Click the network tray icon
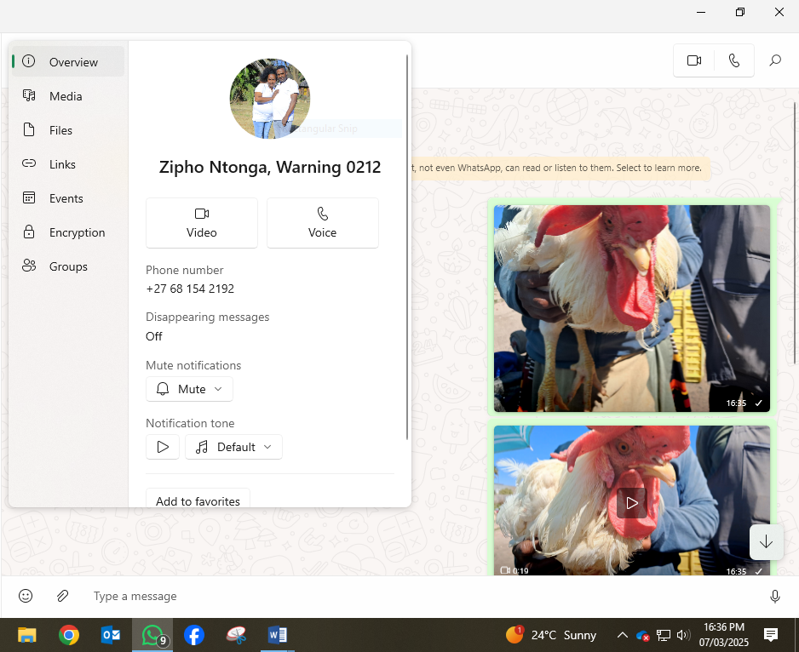 click(663, 635)
